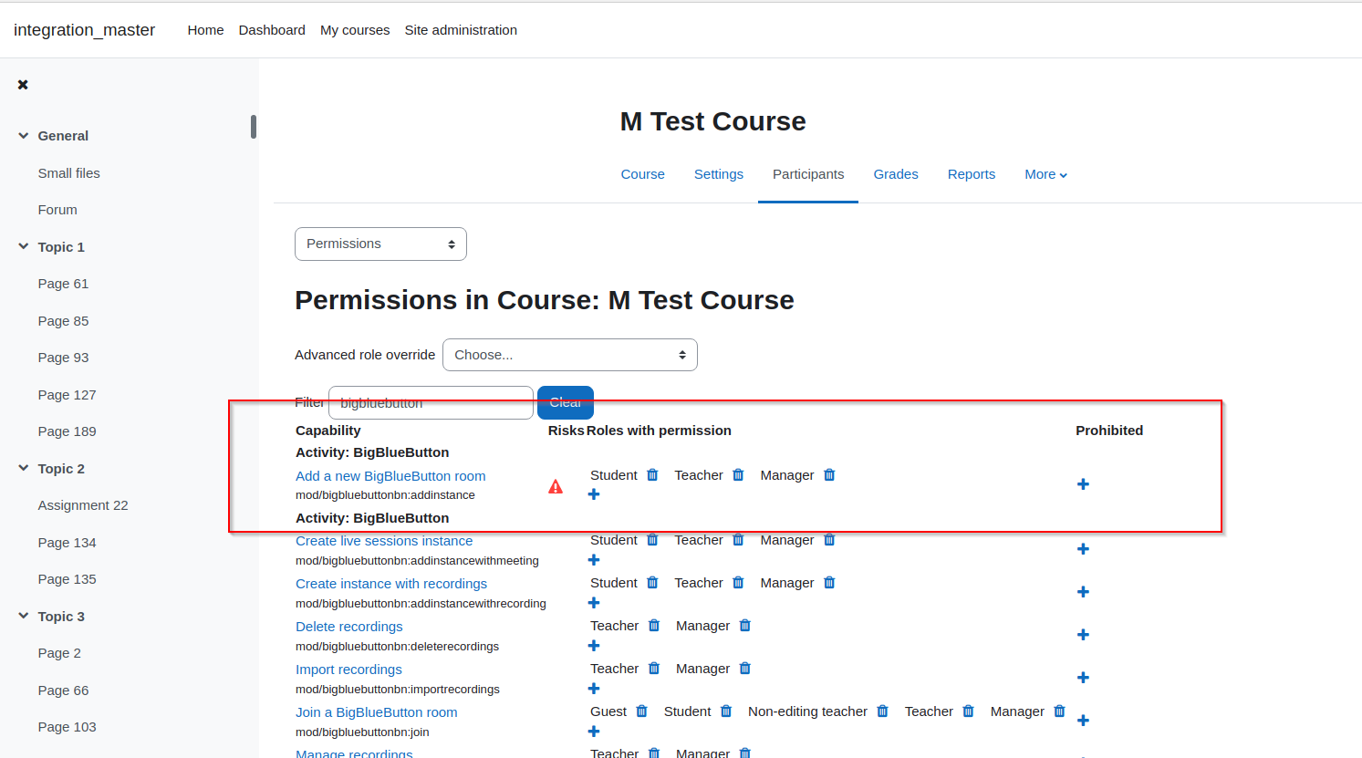This screenshot has width=1362, height=758.
Task: Add prohibited role for Create live sessions instance
Action: tap(1083, 549)
